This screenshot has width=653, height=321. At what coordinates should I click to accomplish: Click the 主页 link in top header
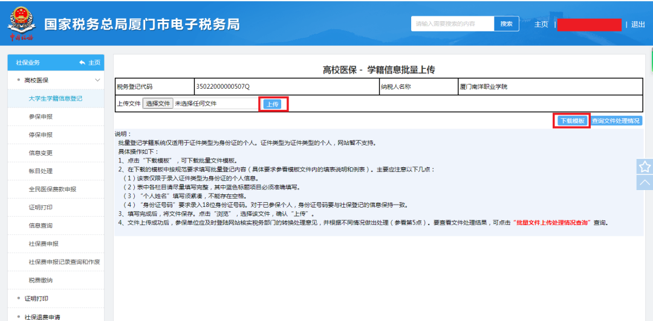click(x=541, y=24)
